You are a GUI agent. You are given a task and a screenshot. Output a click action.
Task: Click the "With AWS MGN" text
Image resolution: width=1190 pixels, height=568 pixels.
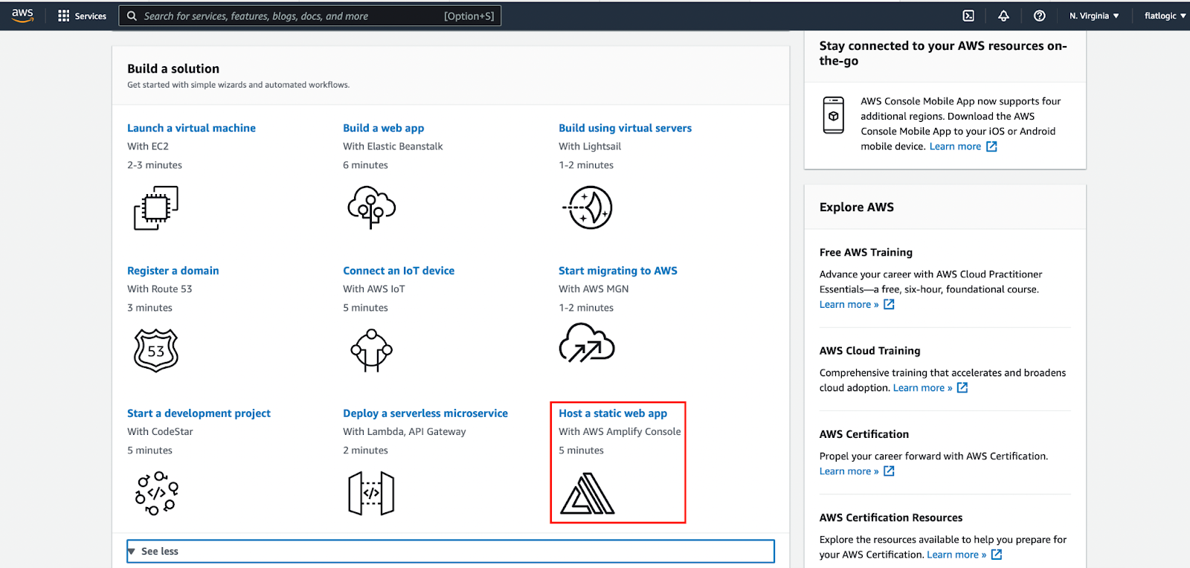tap(594, 288)
